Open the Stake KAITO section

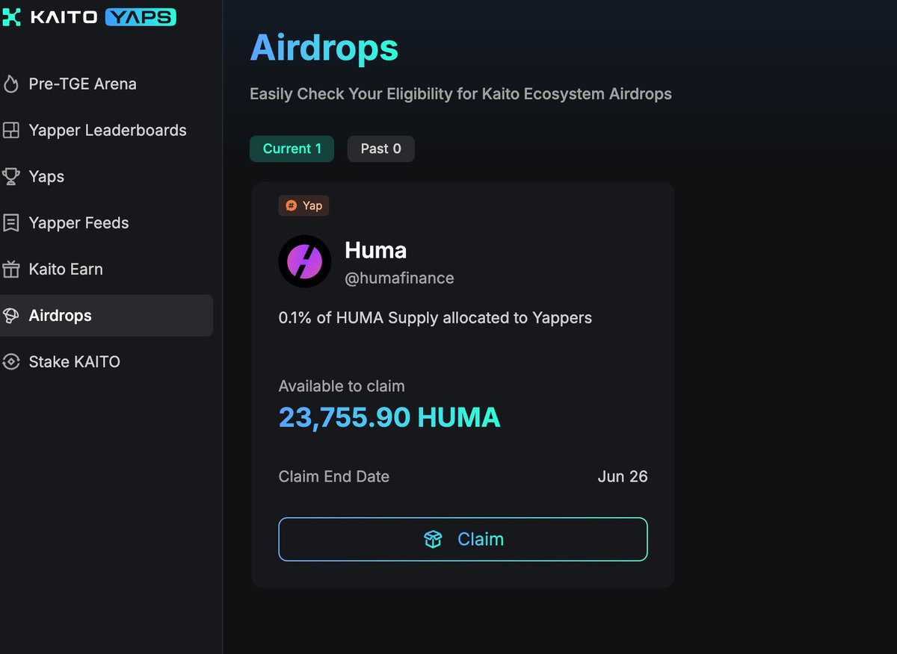click(74, 362)
